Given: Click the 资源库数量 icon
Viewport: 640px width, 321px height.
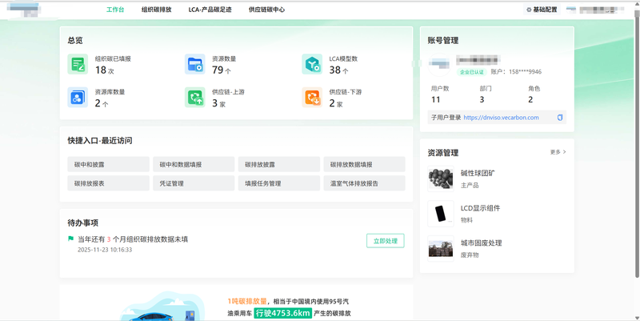Looking at the screenshot, I should tap(78, 98).
